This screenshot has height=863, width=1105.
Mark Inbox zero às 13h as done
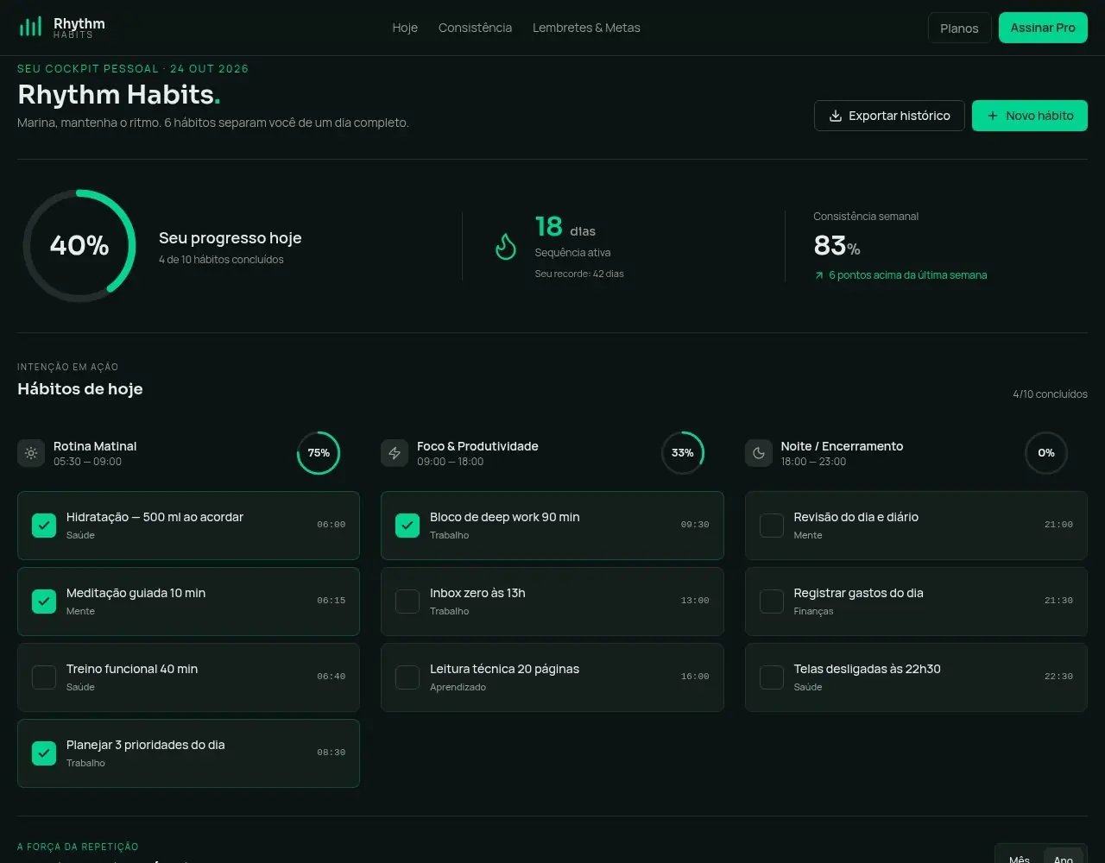pyautogui.click(x=407, y=602)
